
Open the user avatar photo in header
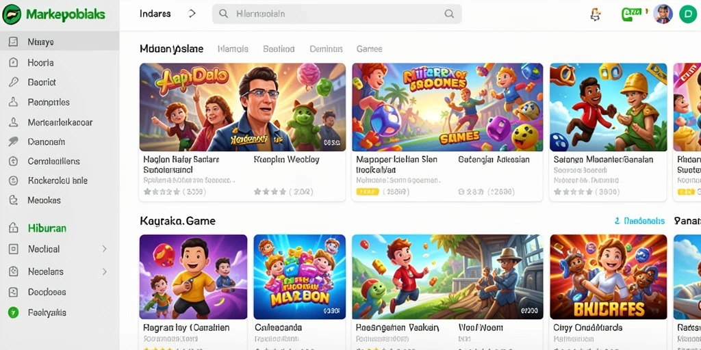[x=663, y=14]
